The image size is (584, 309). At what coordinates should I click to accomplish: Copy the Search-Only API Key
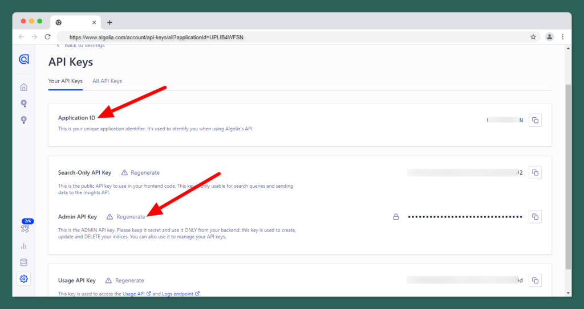(534, 172)
